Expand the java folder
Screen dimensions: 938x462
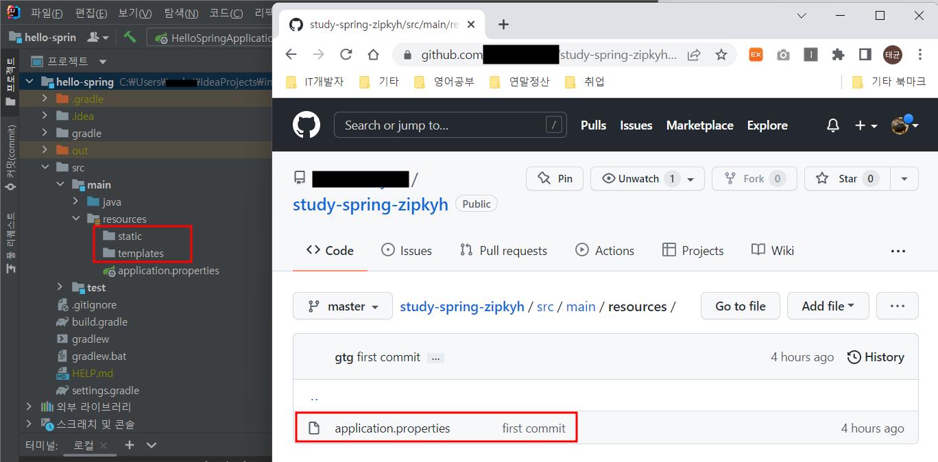coord(75,202)
